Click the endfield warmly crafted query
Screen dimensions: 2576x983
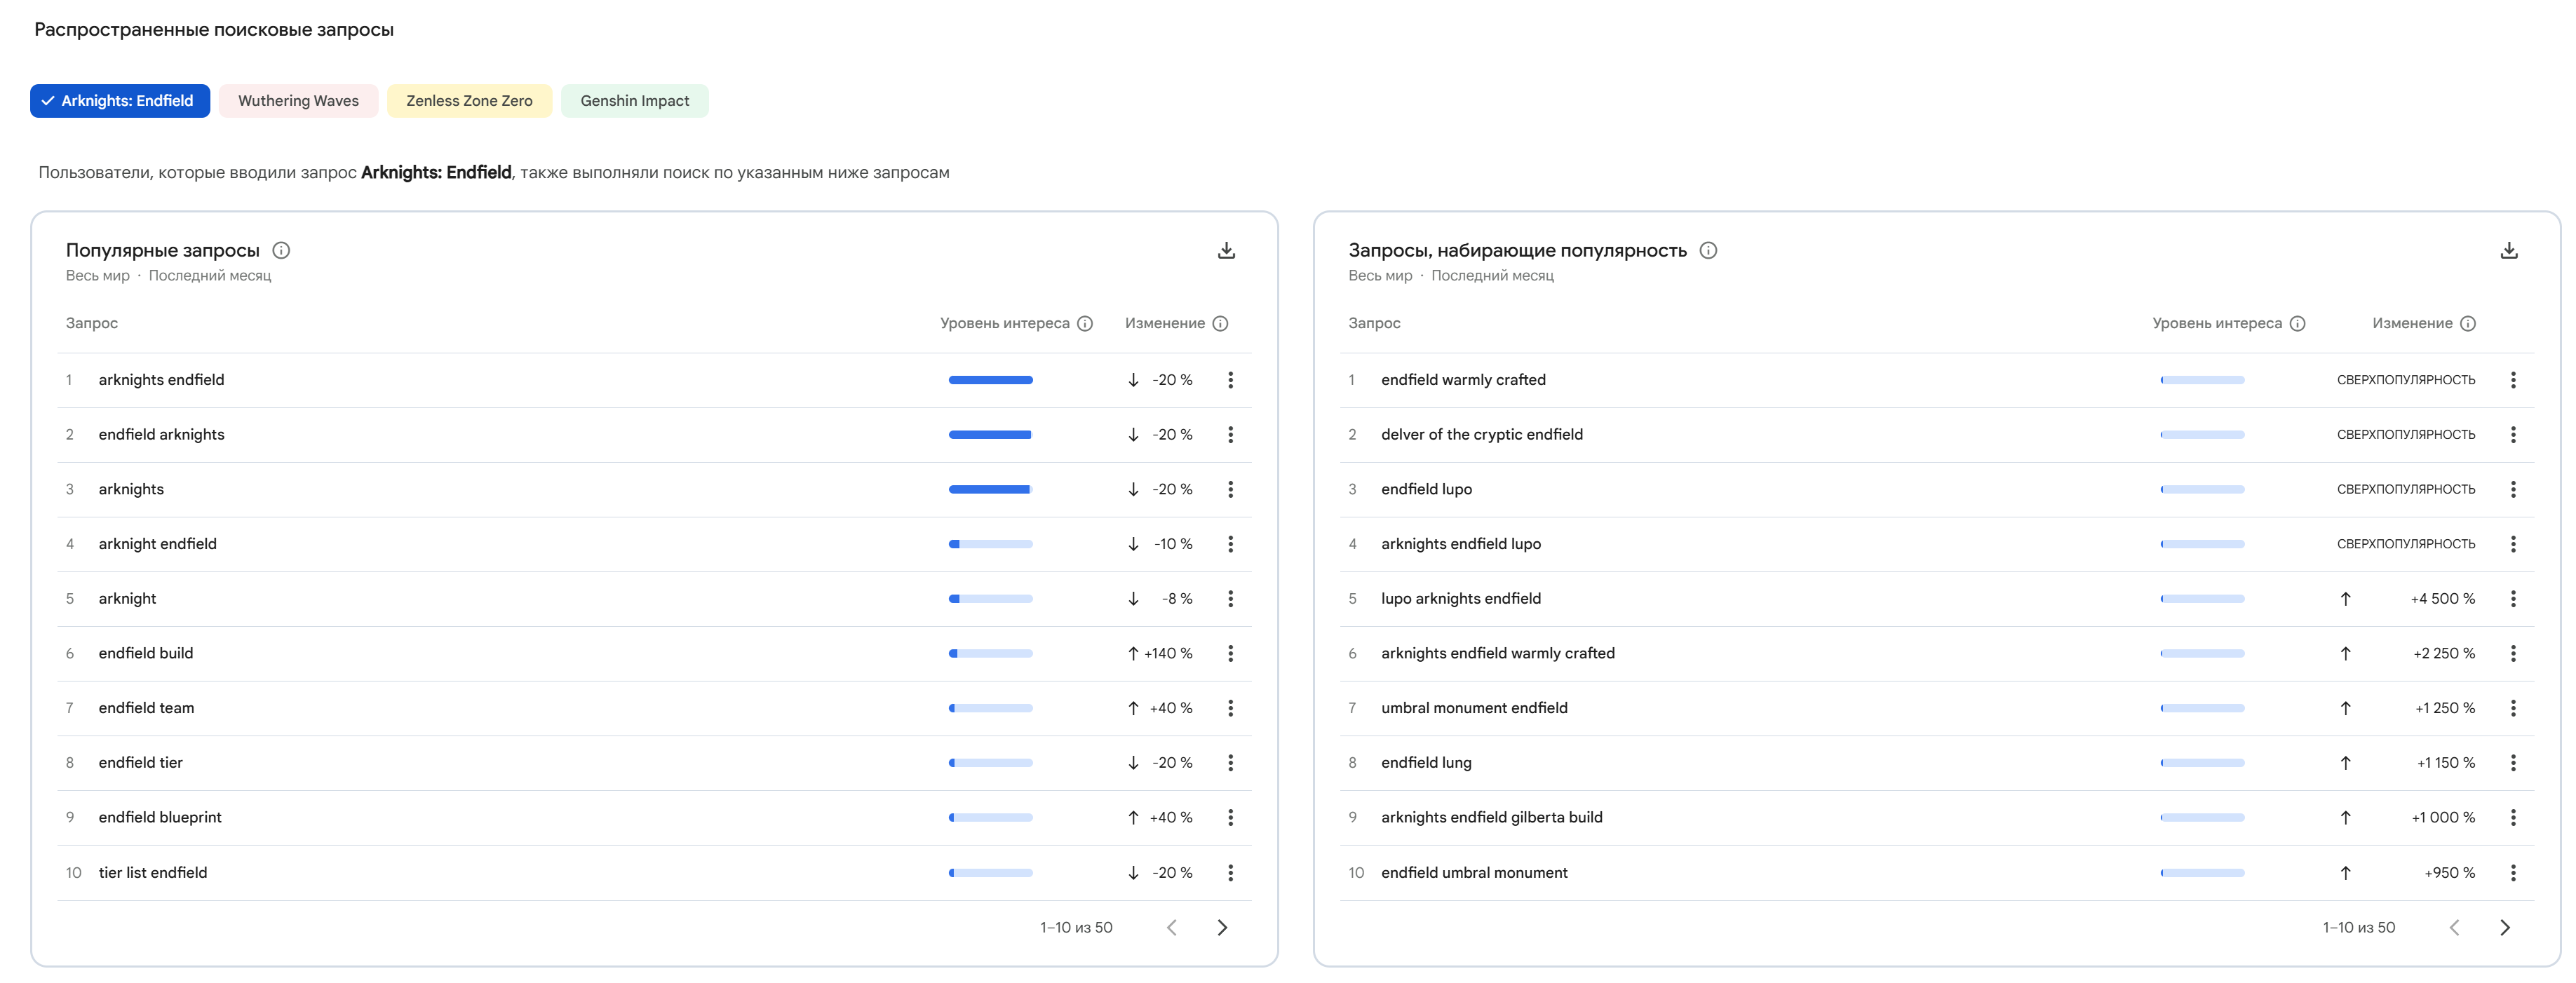pyautogui.click(x=1462, y=380)
